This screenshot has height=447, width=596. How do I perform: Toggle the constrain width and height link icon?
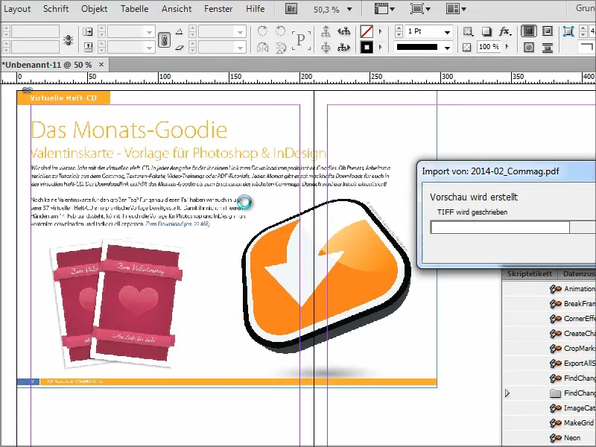click(69, 39)
